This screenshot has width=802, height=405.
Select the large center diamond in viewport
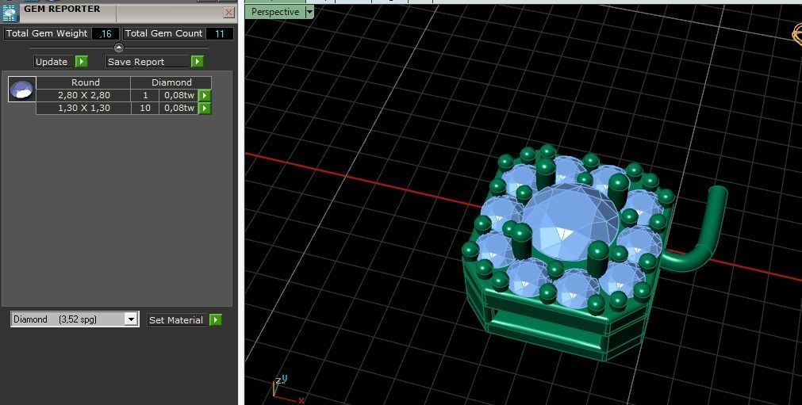[571, 224]
